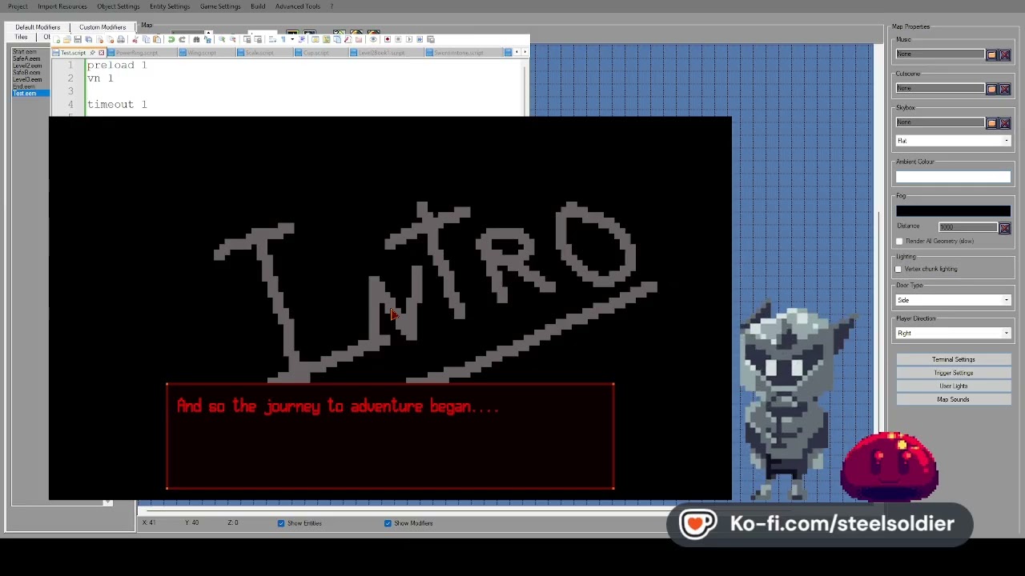The width and height of the screenshot is (1025, 576).
Task: Click the Show All Characters pilcrow icon
Action: coord(283,39)
